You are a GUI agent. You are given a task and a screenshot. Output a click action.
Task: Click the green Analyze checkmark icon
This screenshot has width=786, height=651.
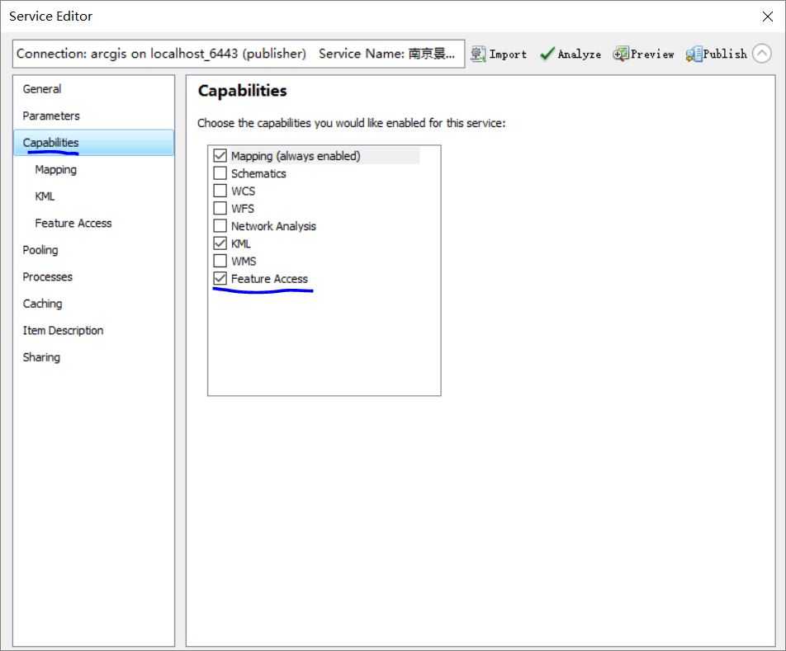(547, 54)
